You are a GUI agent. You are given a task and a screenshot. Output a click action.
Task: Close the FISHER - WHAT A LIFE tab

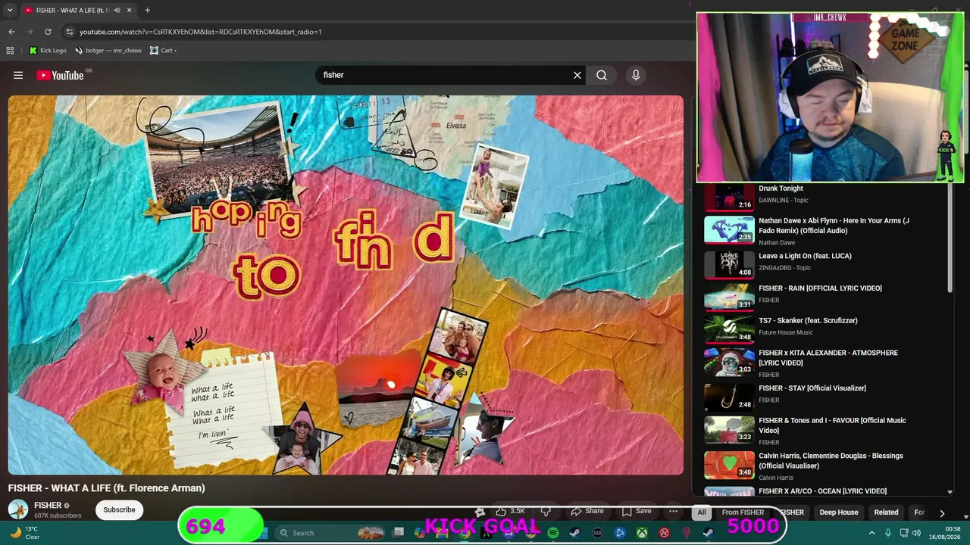click(x=130, y=10)
